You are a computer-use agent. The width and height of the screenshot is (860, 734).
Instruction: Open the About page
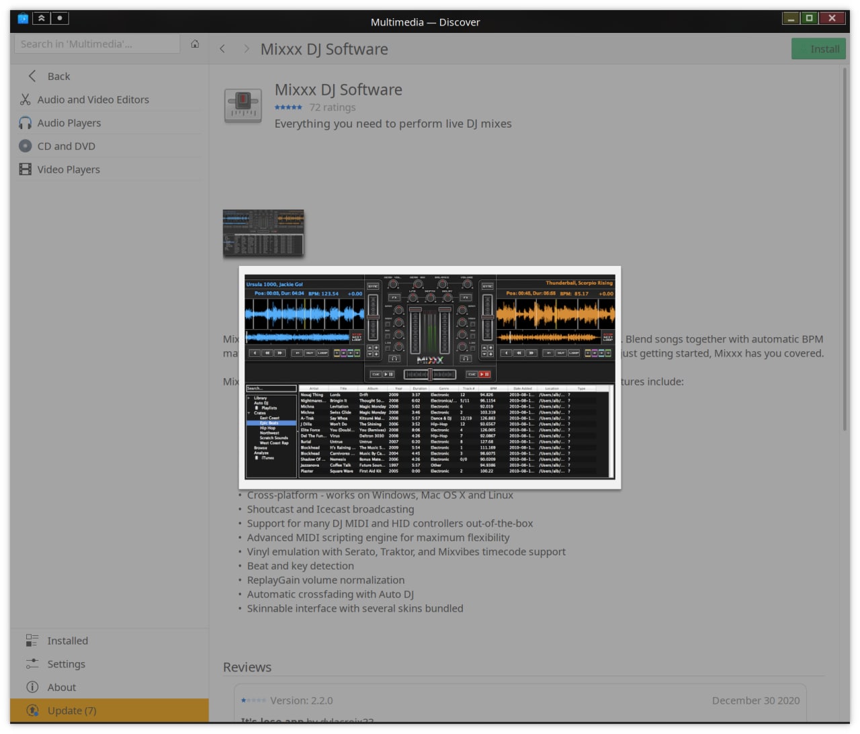(x=110, y=687)
